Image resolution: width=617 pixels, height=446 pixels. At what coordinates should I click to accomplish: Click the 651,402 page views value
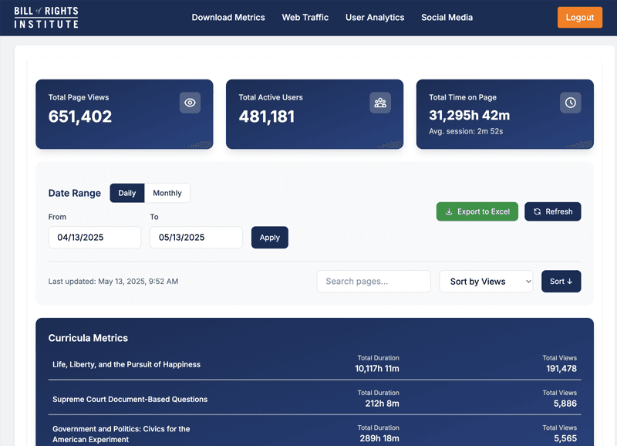pos(80,117)
